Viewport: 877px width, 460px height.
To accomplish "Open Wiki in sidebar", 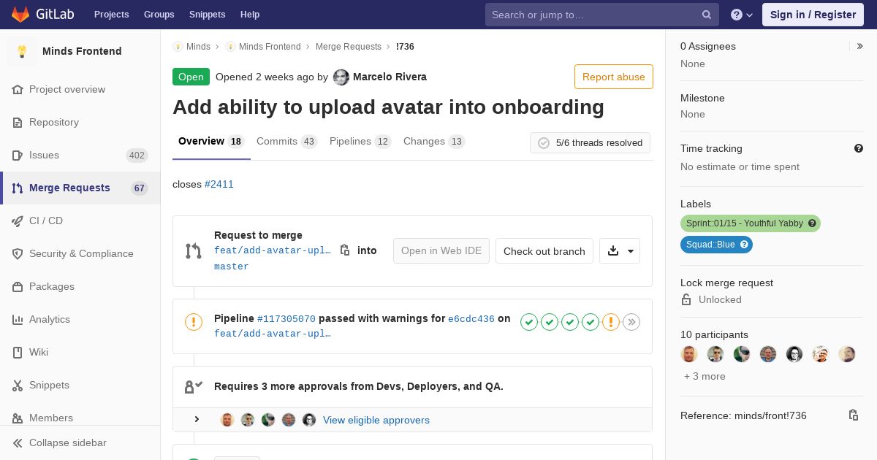I will coord(80,352).
